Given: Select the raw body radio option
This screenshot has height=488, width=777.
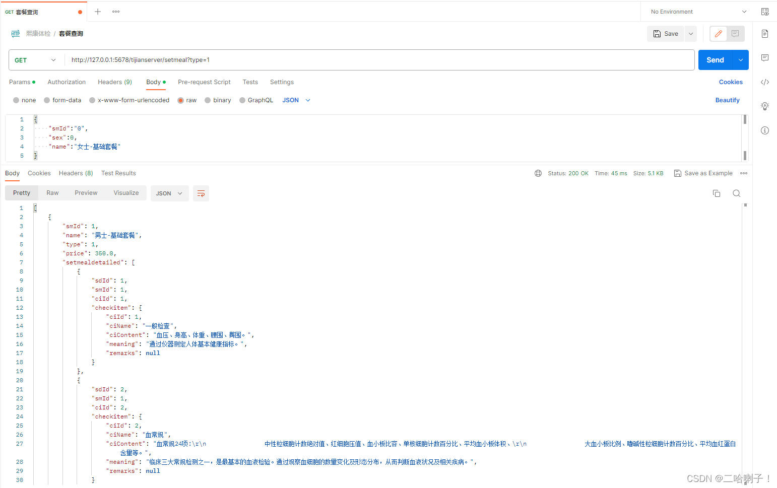Looking at the screenshot, I should point(180,100).
